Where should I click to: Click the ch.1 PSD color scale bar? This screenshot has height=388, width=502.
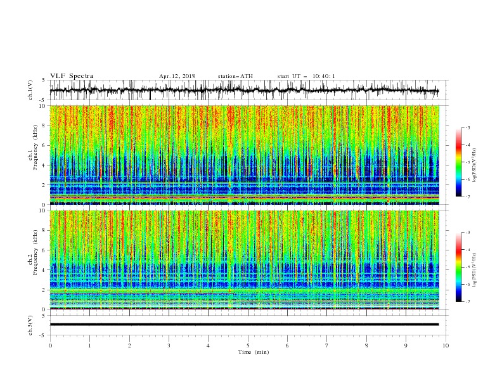(458, 162)
